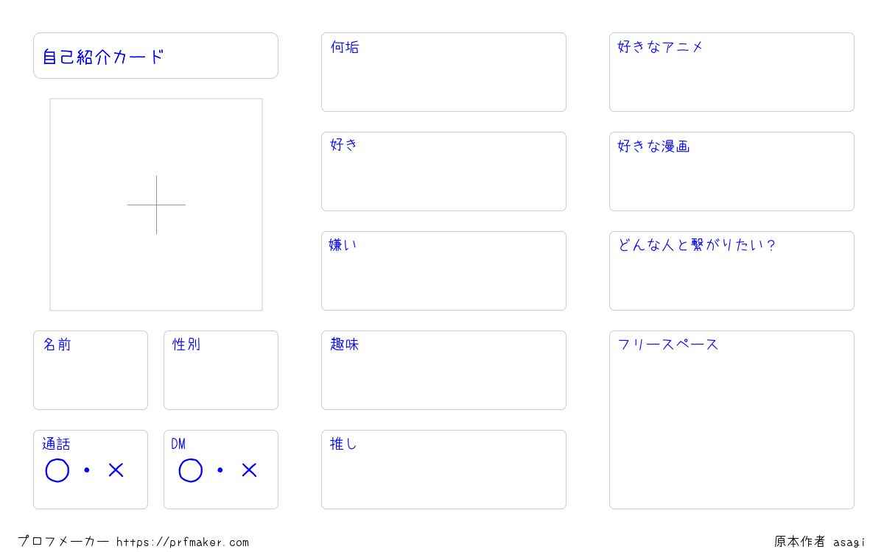Select the circle under 通話
Viewport: 884px width, 552px height.
pyautogui.click(x=57, y=470)
